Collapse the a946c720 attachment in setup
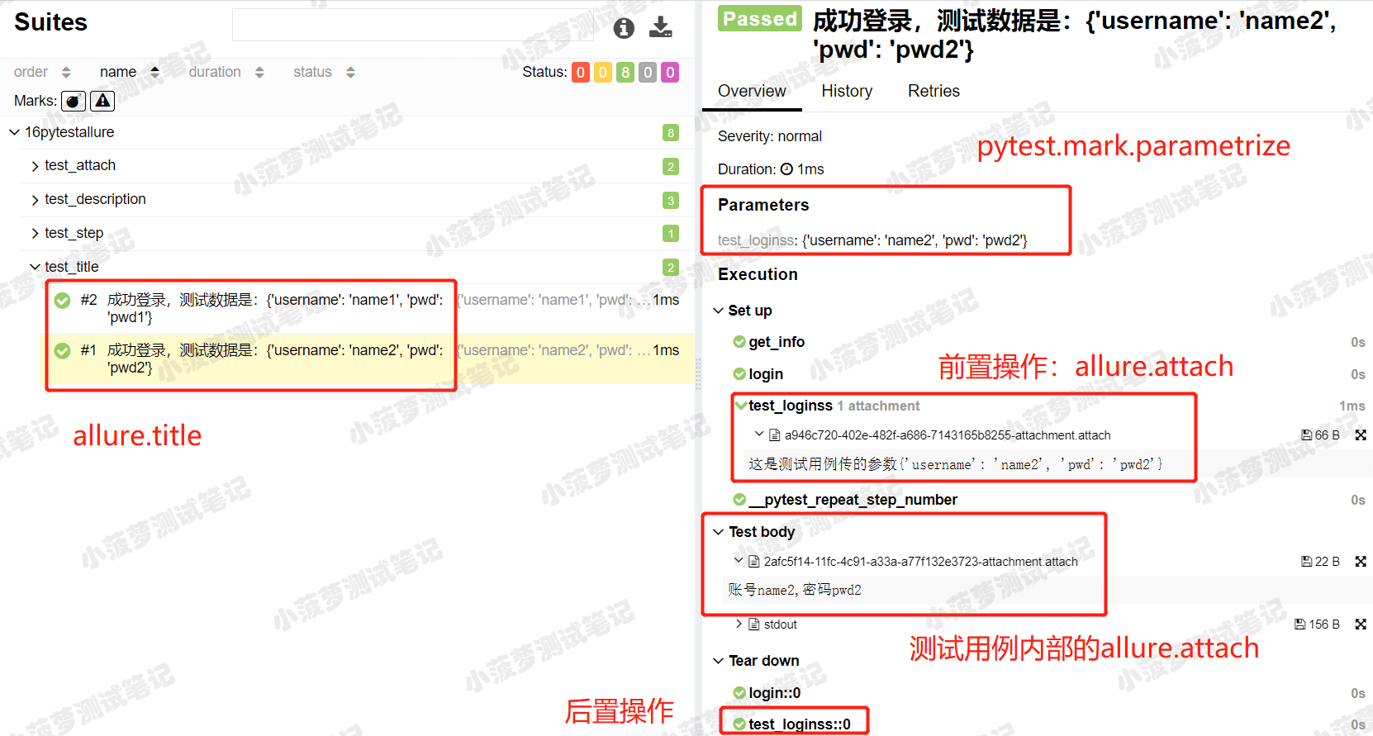 [x=759, y=434]
